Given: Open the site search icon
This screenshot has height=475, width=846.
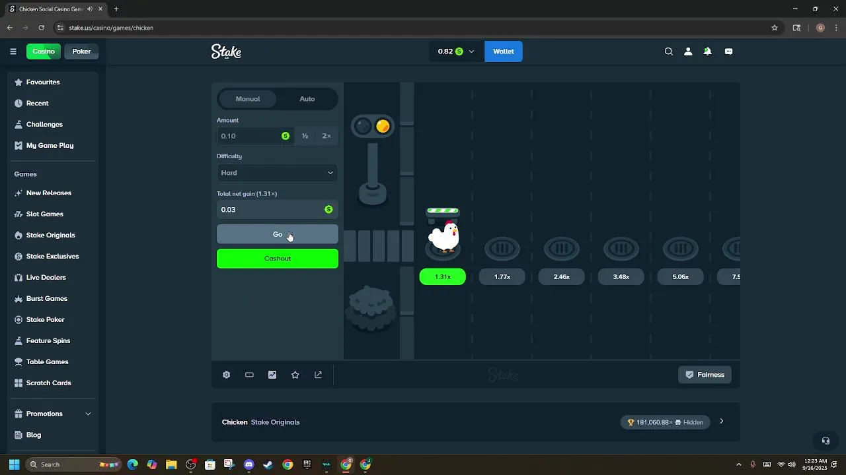Looking at the screenshot, I should (x=669, y=51).
